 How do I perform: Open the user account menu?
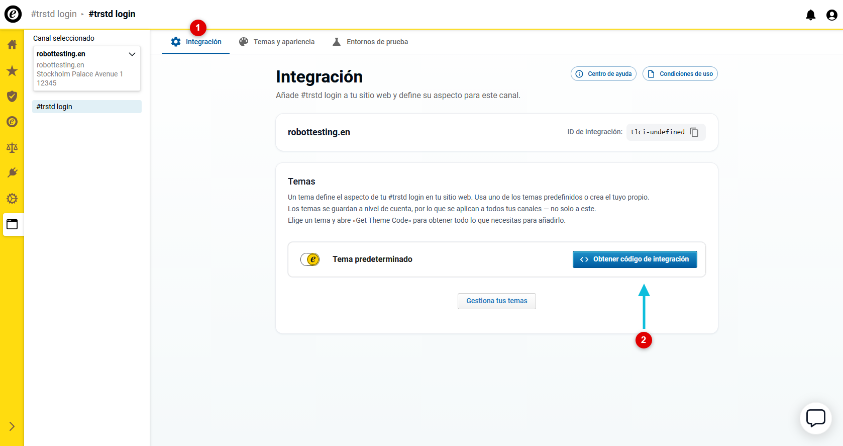click(832, 15)
